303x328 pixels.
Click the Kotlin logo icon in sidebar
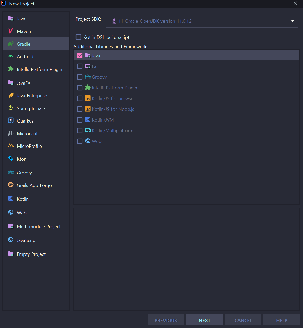pos(11,199)
